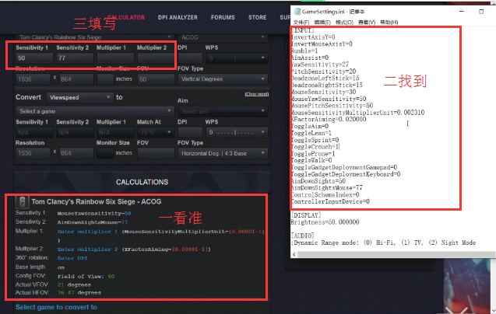Open the 'Select a game' dropdown

tap(94, 111)
